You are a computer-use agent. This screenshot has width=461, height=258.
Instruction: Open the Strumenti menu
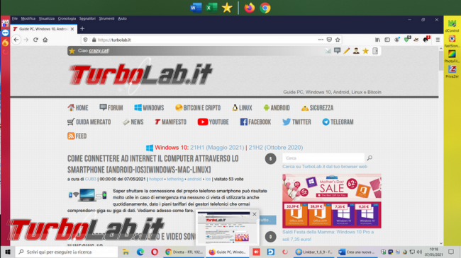[x=106, y=18]
